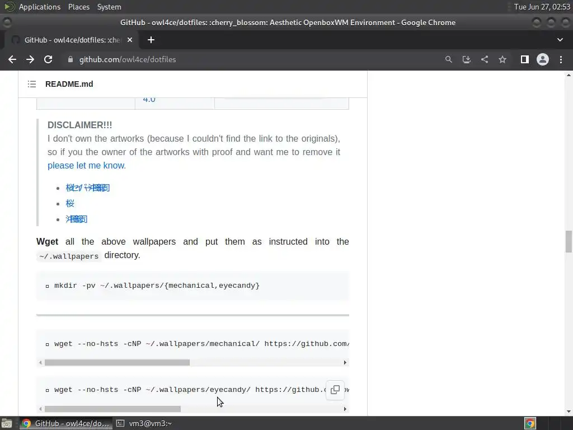This screenshot has height=430, width=573.
Task: Open a new browser tab
Action: [x=151, y=40]
